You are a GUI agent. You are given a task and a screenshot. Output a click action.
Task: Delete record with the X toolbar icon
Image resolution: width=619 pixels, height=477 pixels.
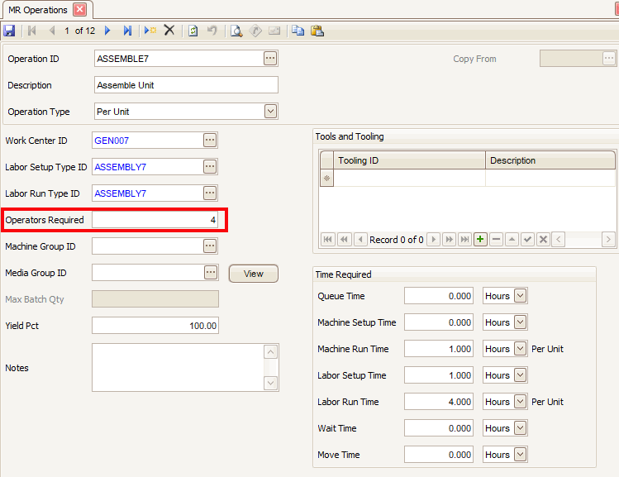click(169, 31)
